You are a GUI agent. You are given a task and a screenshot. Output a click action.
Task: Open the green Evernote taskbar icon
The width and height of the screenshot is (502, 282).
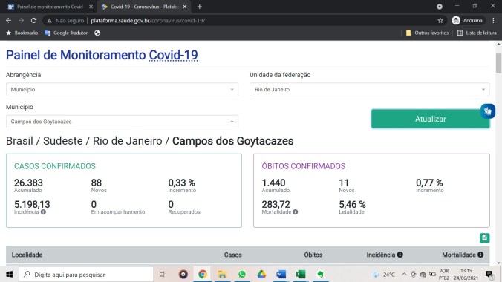pos(320,275)
